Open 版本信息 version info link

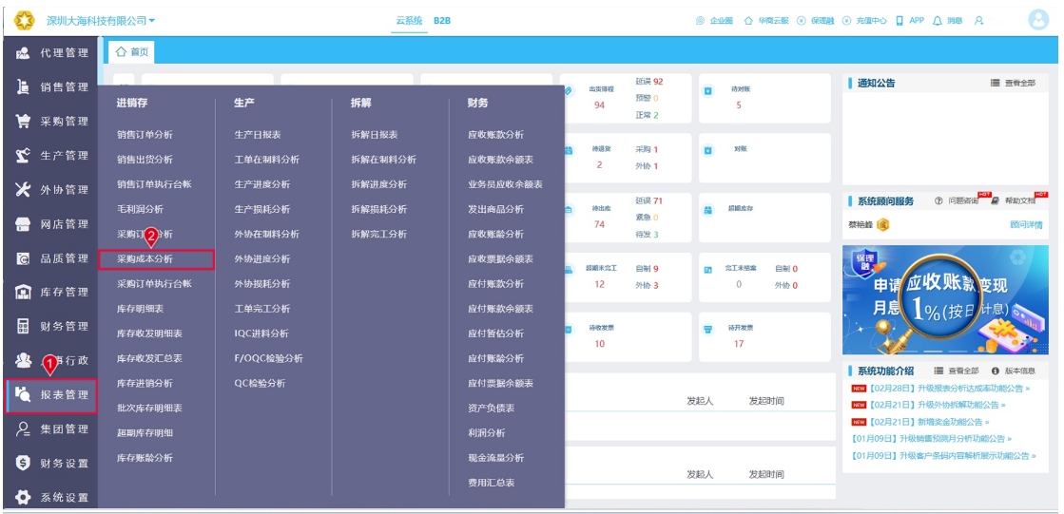[x=1013, y=371]
